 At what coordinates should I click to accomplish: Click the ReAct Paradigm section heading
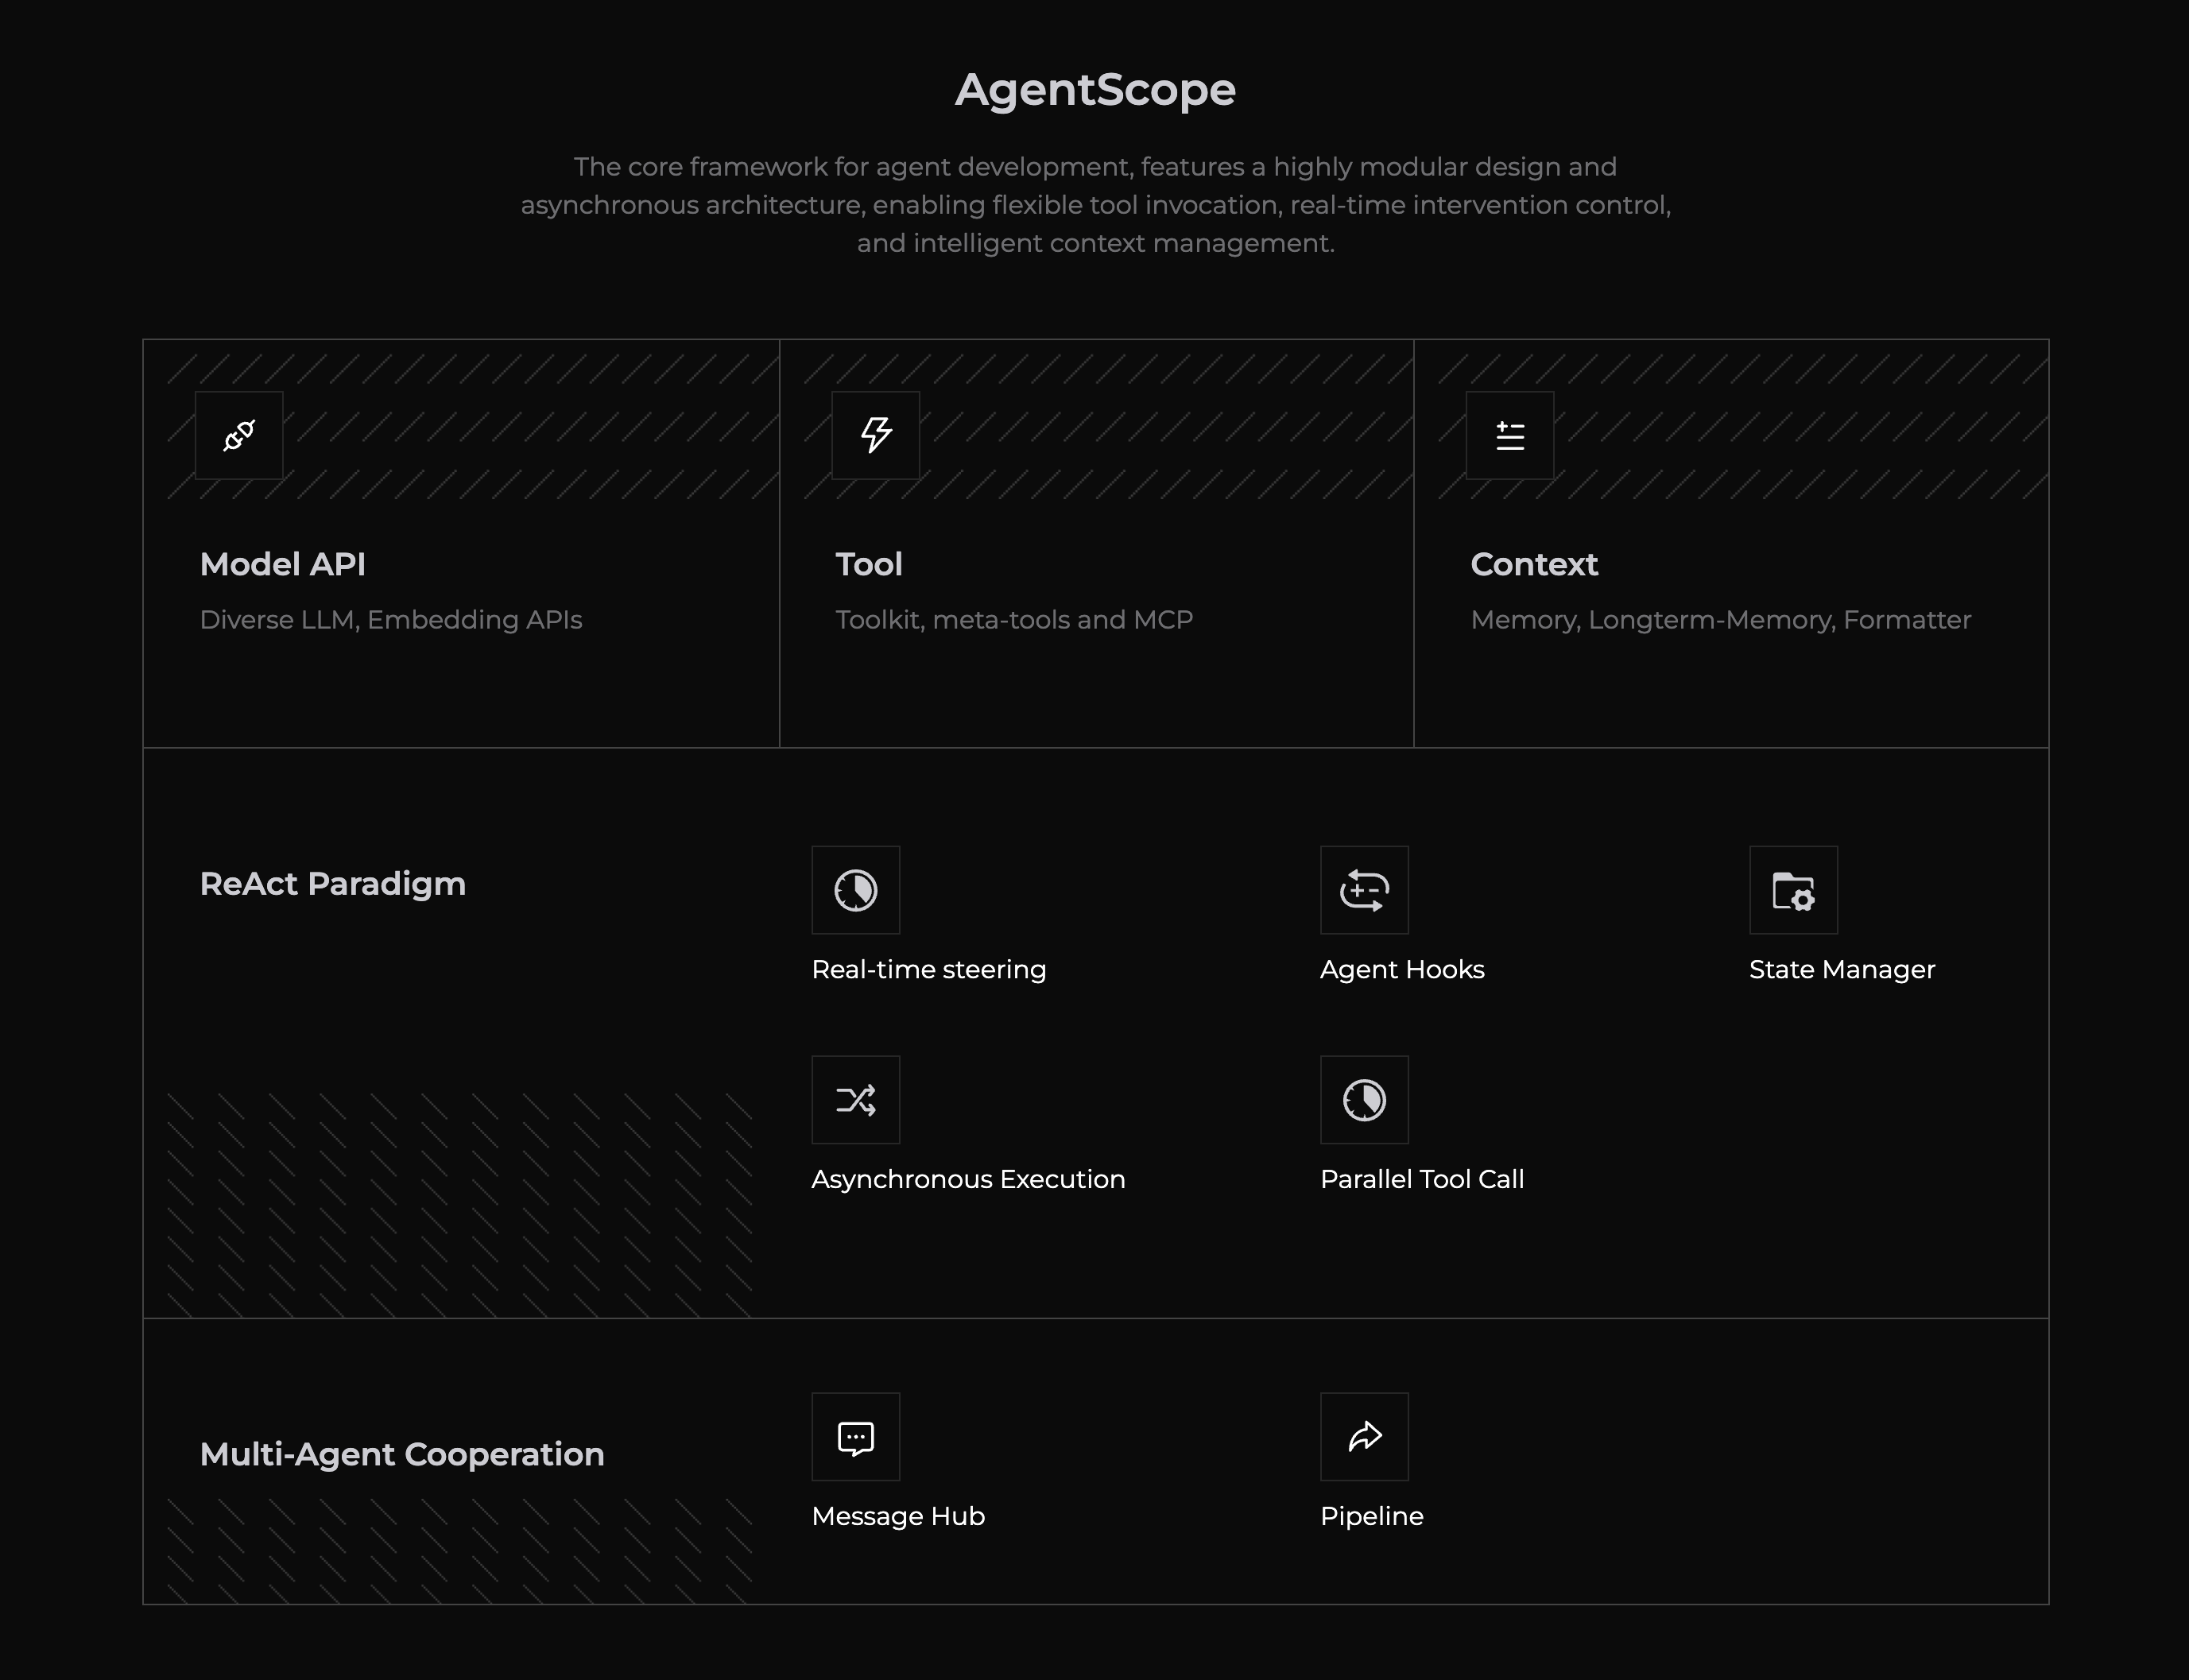[332, 884]
